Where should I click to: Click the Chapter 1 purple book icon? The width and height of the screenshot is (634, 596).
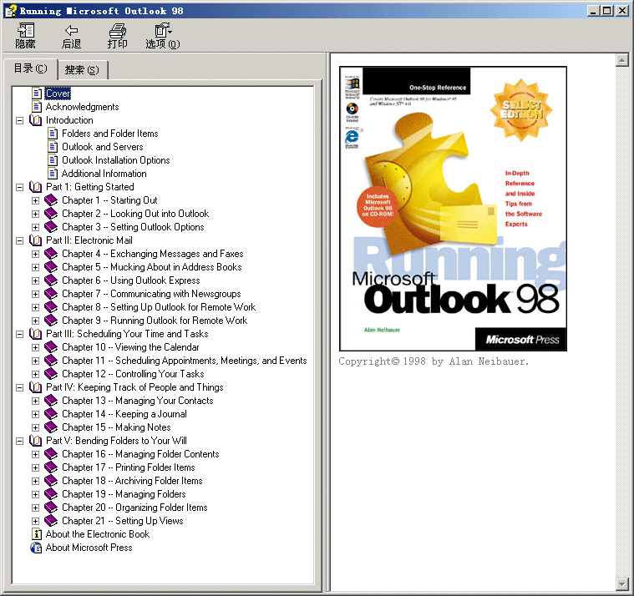tap(51, 200)
